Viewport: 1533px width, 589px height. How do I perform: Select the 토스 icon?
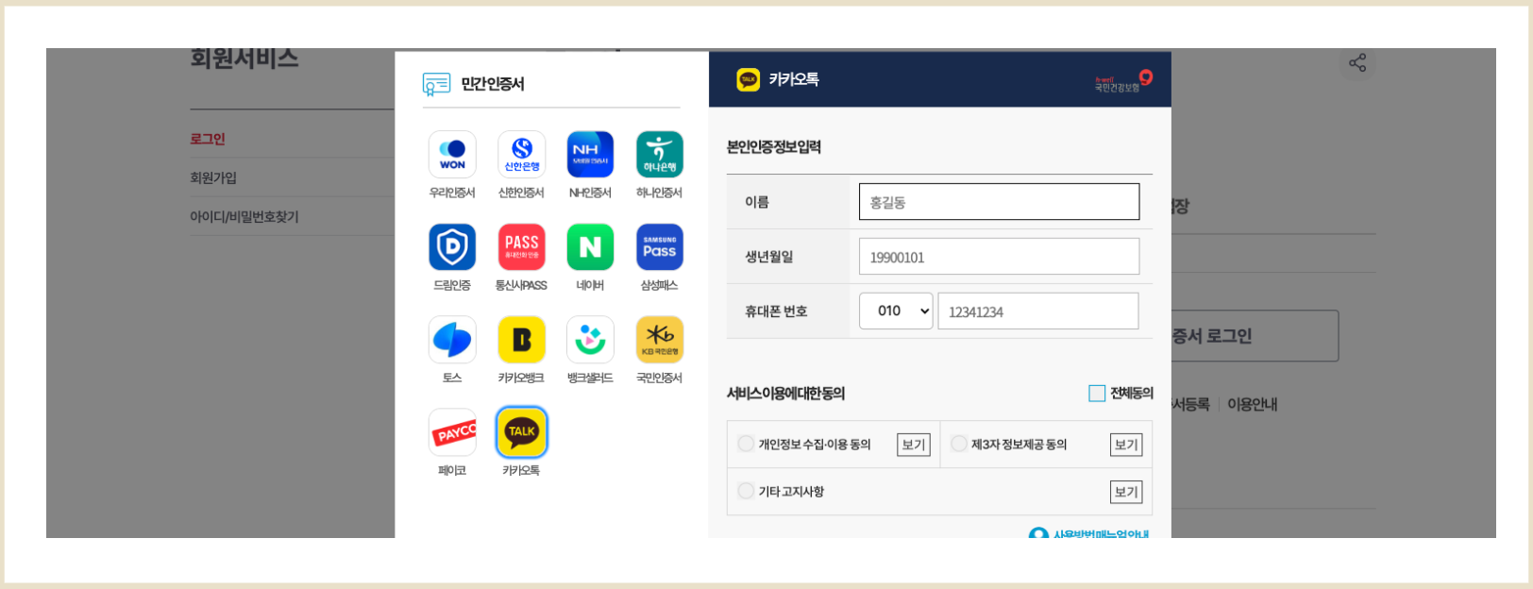click(452, 339)
